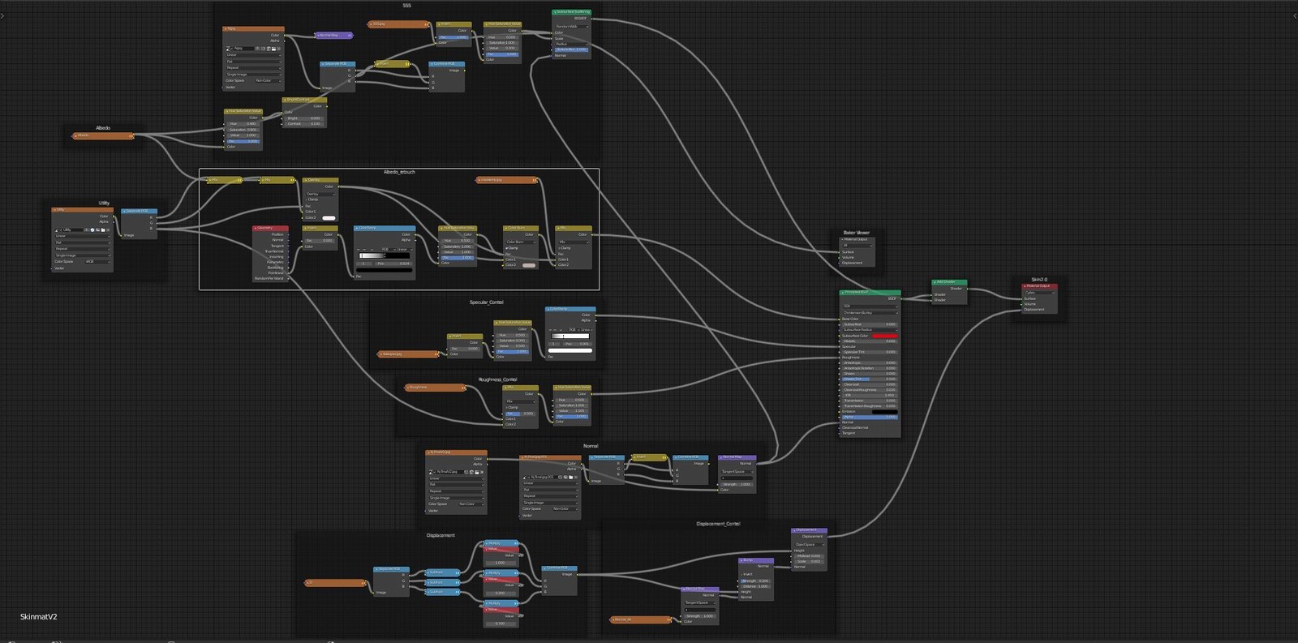
Task: Expand the collapsed bleuspe.jpg node in Specular_Control
Action: click(x=381, y=354)
